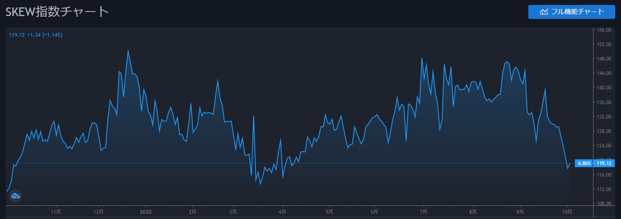Select 7月 on the time axis
Image resolution: width=621 pixels, height=219 pixels.
423,212
